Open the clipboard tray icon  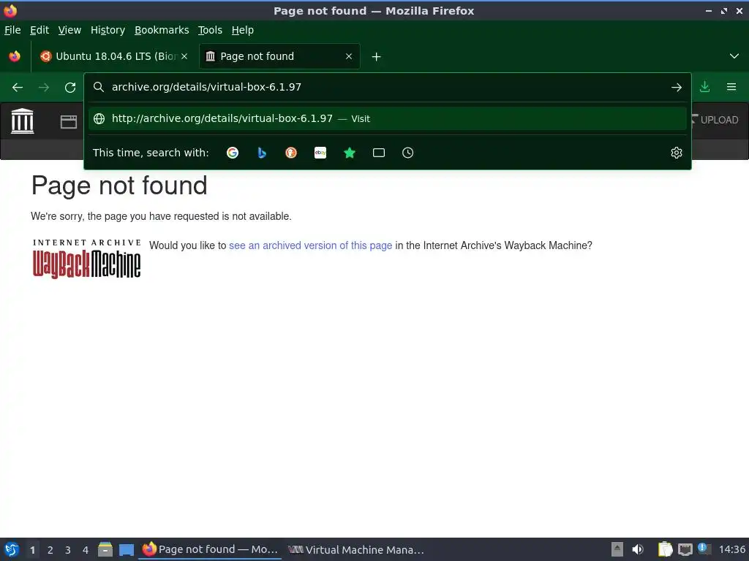pos(665,549)
